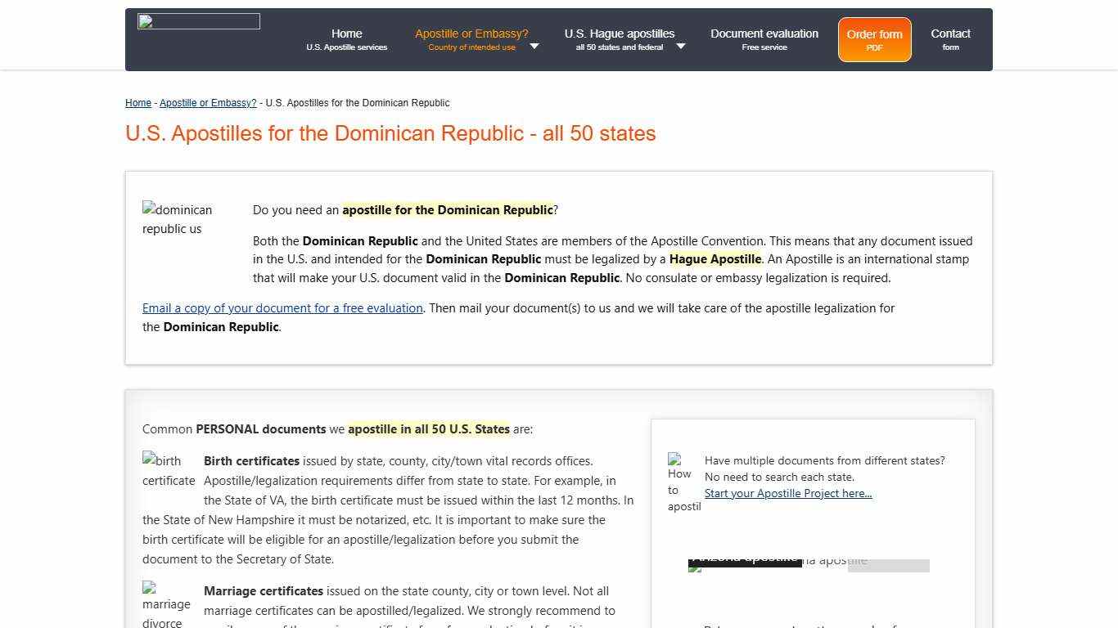Viewport: 1118px width, 628px height.
Task: Click the PDF icon on Order form button
Action: (x=874, y=48)
